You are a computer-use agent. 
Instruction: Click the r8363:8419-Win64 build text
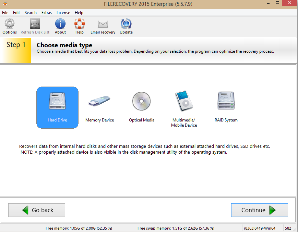[x=259, y=228]
